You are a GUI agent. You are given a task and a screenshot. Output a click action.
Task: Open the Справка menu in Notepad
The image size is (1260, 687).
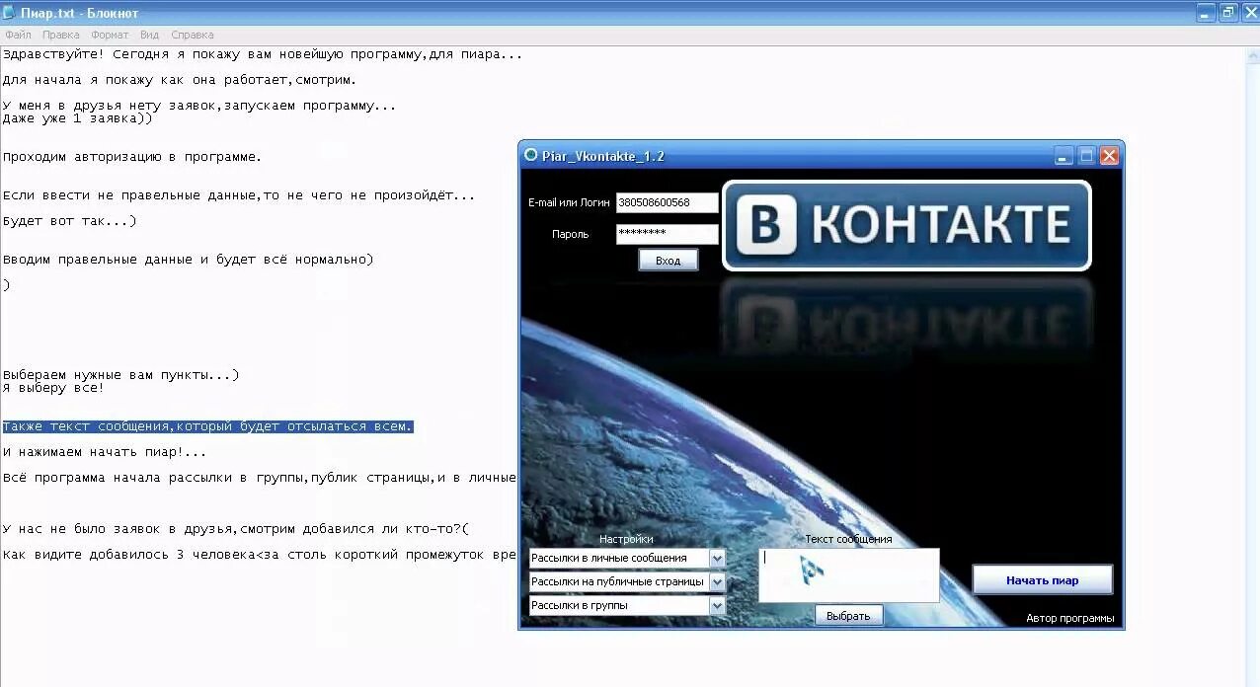tap(192, 35)
